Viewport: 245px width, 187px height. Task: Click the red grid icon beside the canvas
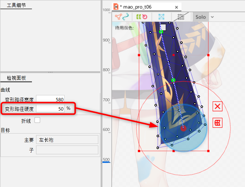click(x=218, y=122)
